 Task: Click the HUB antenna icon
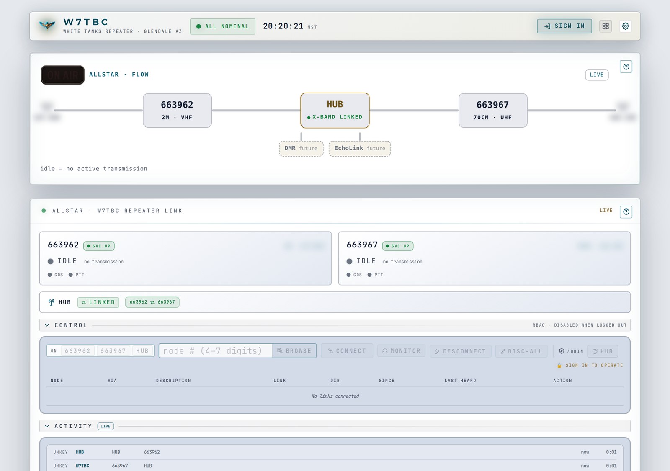[51, 302]
